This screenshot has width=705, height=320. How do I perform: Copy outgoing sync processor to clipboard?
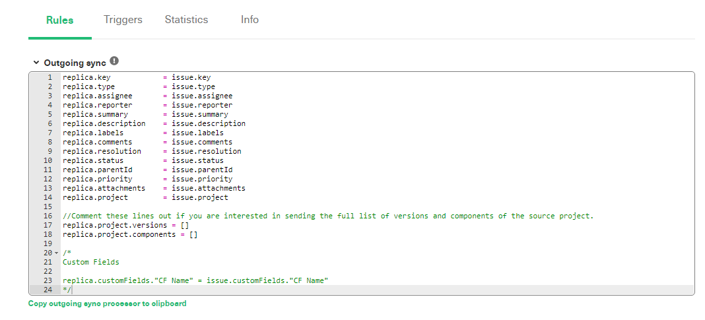tap(107, 304)
